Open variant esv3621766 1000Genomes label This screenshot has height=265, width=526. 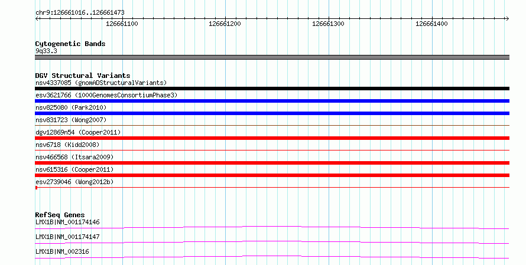(106, 95)
